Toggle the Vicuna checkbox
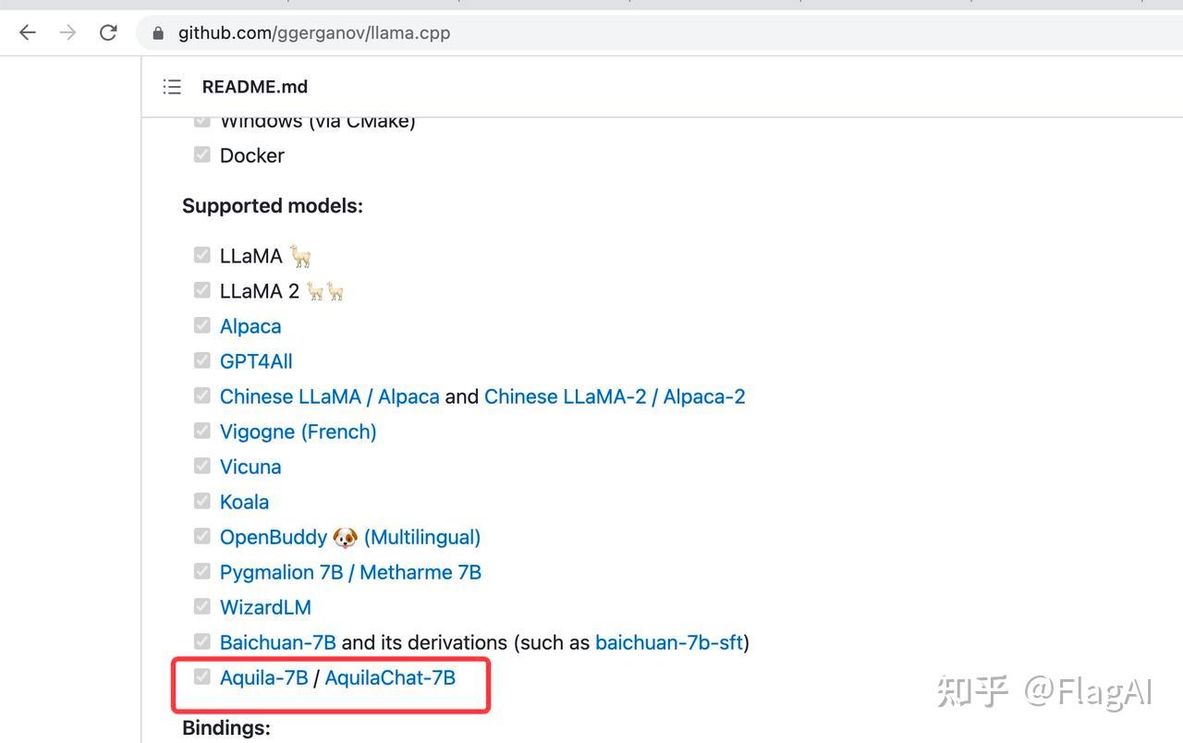The height and width of the screenshot is (743, 1183). (x=202, y=466)
